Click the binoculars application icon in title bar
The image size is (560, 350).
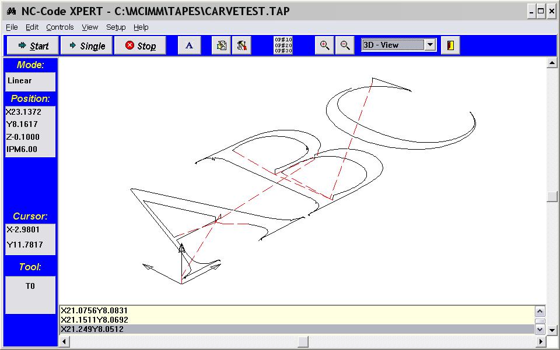tap(11, 11)
